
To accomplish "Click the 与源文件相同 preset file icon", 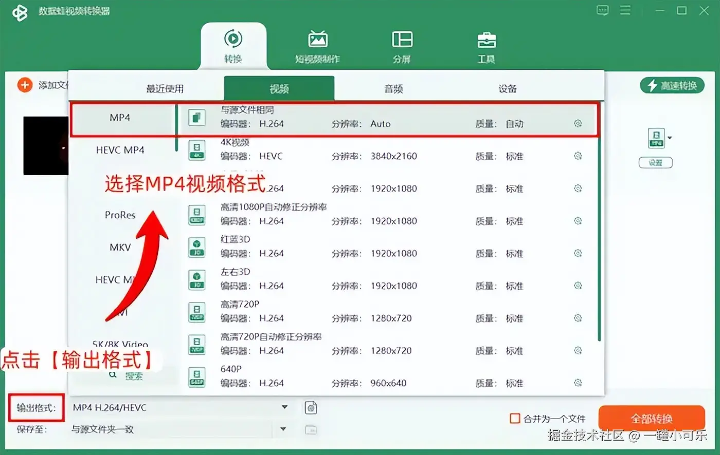I will click(196, 118).
